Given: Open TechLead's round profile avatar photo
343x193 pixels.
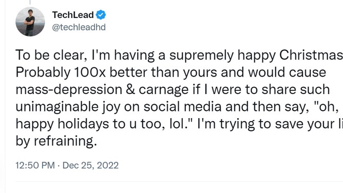Looking at the screenshot, I should (30, 22).
